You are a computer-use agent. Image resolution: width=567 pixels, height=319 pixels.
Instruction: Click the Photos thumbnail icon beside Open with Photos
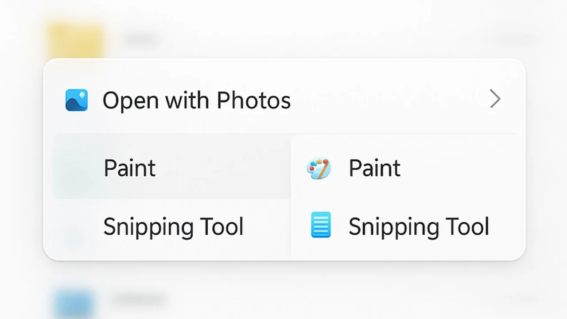click(76, 100)
